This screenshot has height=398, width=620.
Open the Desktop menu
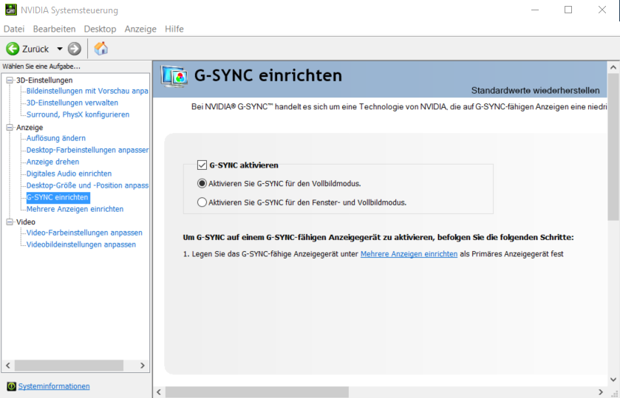pyautogui.click(x=100, y=29)
